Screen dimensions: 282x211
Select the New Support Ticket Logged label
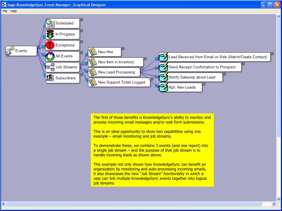121,82
